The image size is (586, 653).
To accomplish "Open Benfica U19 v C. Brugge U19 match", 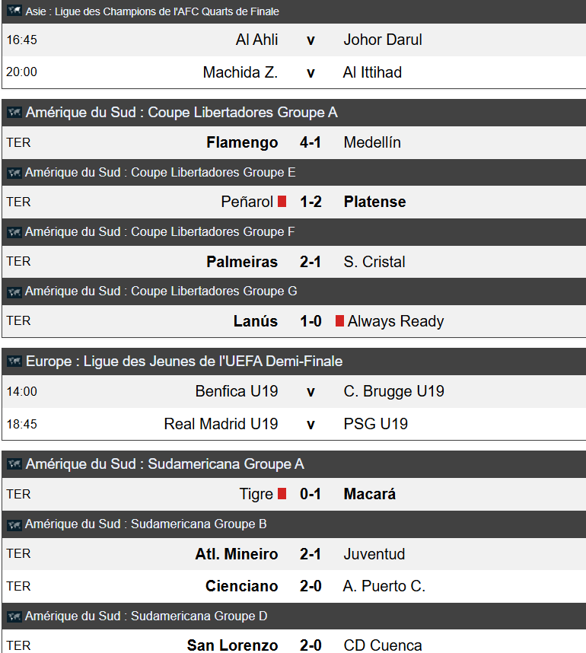I will 311,391.
